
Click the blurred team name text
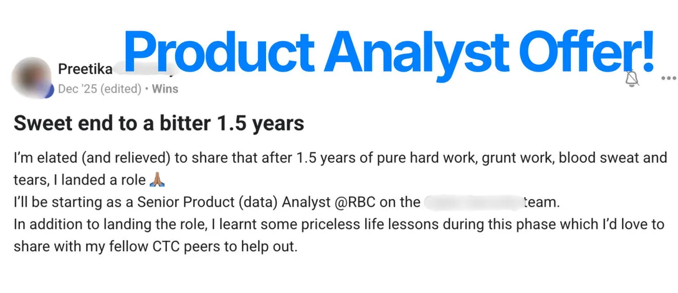click(473, 202)
